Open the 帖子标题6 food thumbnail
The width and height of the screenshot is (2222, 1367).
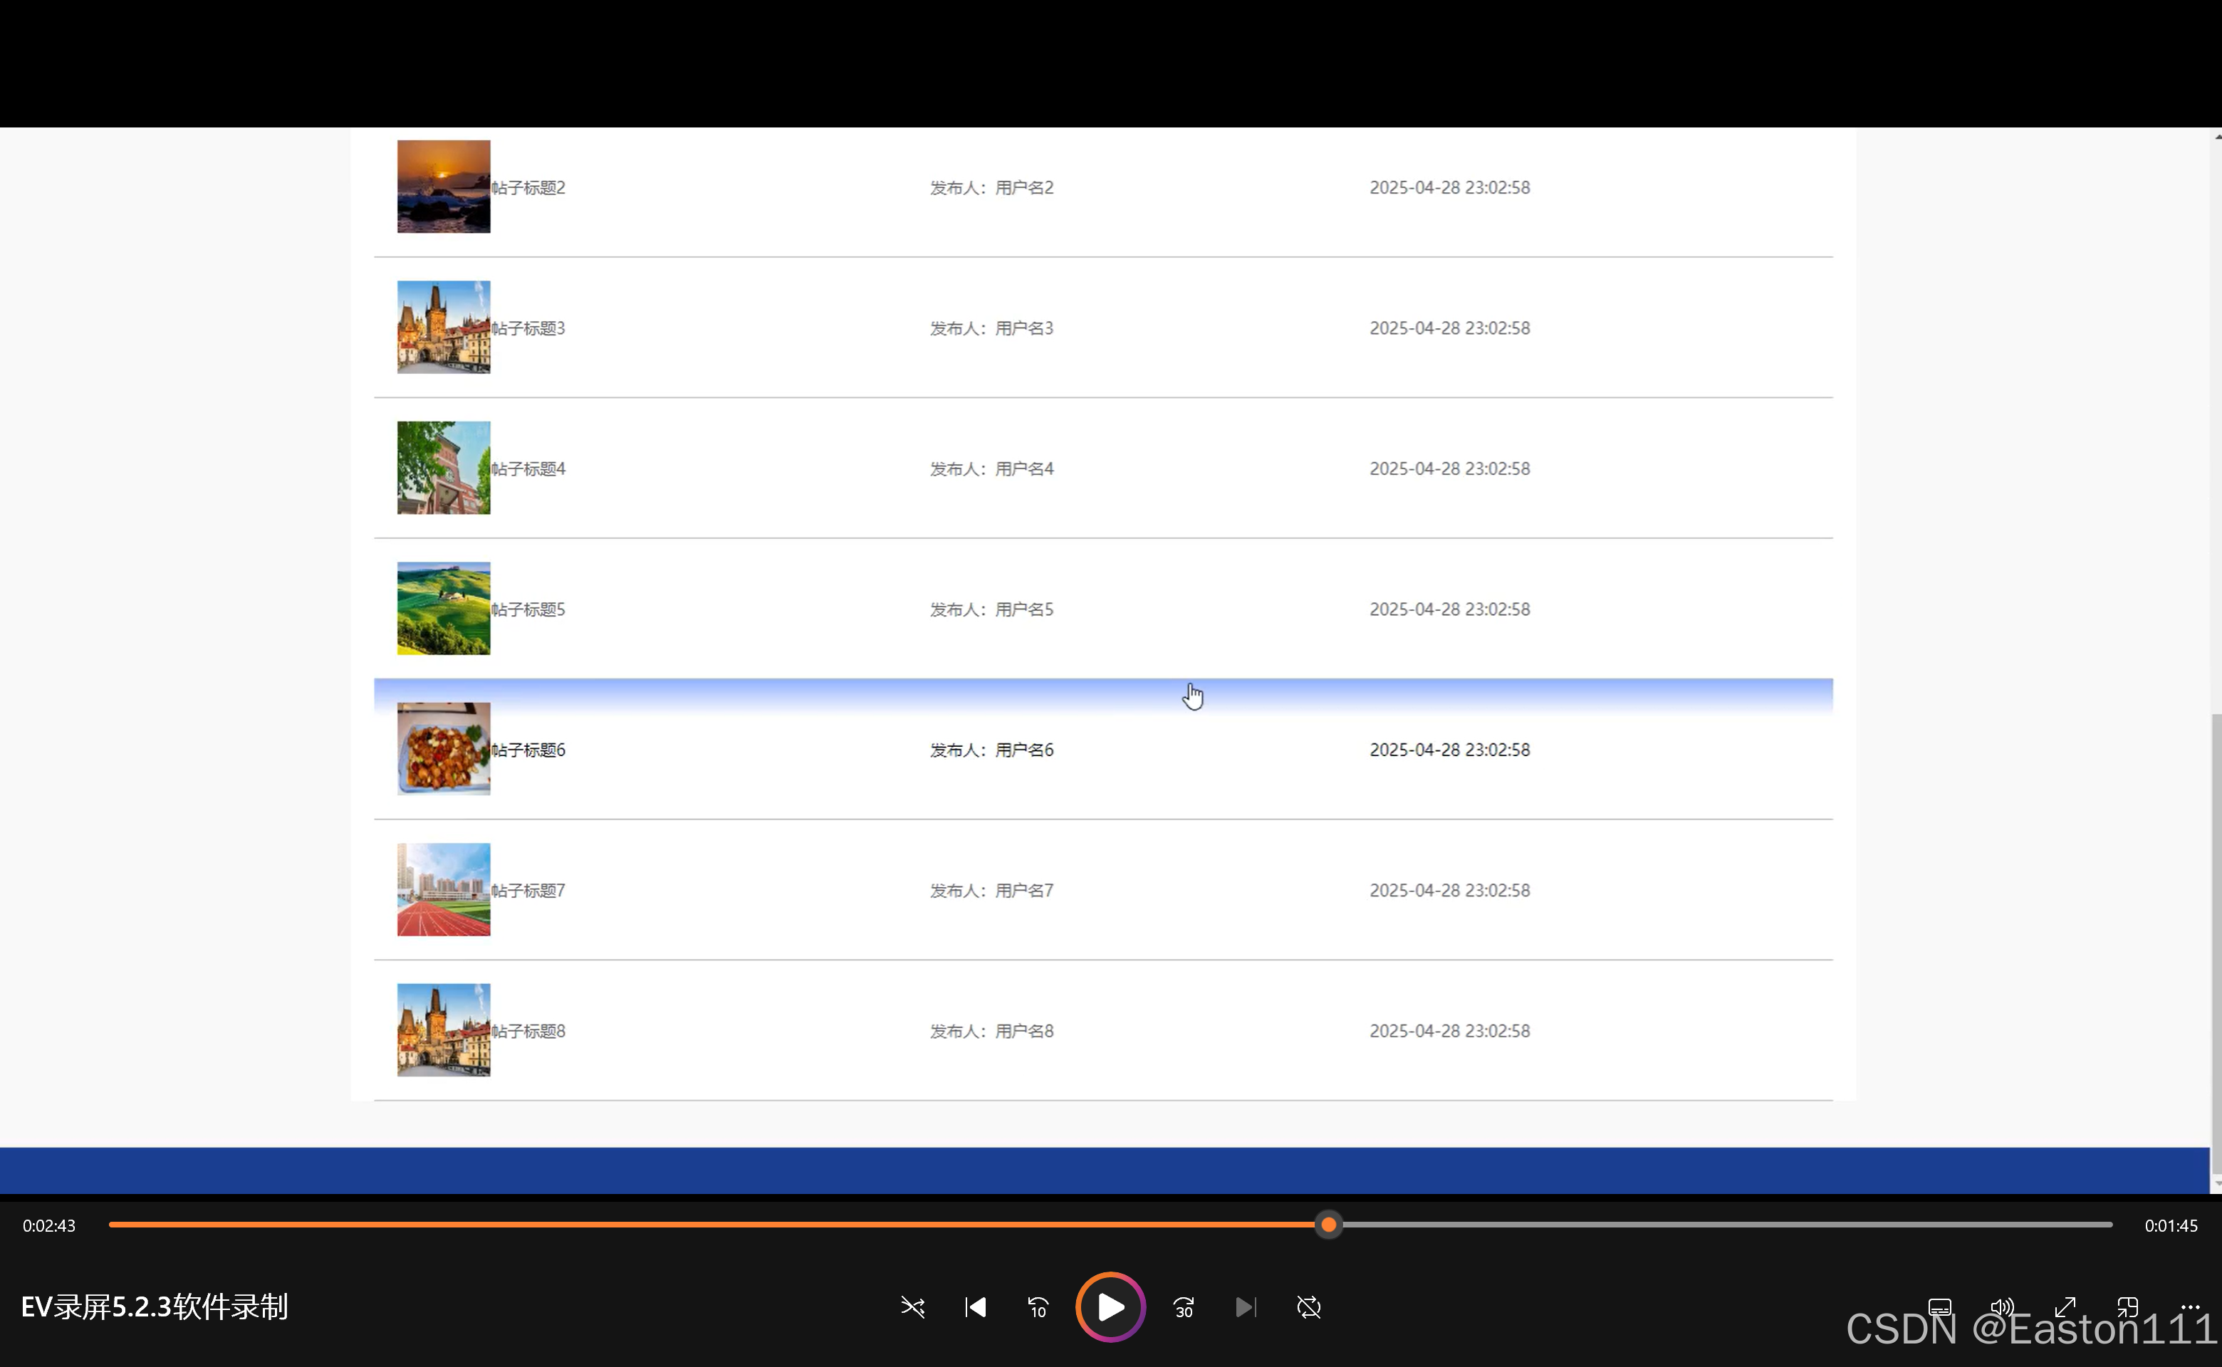coord(443,748)
